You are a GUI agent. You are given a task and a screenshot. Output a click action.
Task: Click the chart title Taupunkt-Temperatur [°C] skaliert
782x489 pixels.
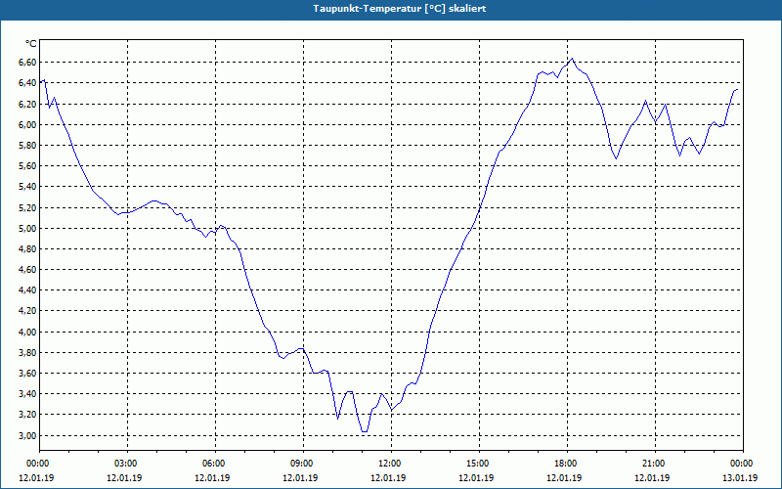click(400, 9)
